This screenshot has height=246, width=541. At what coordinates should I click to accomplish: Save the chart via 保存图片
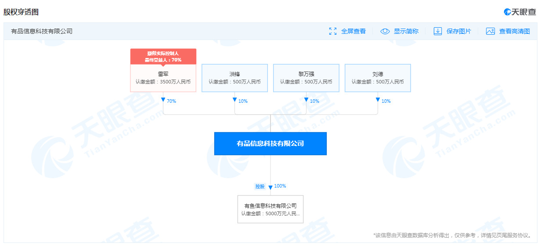pos(459,31)
